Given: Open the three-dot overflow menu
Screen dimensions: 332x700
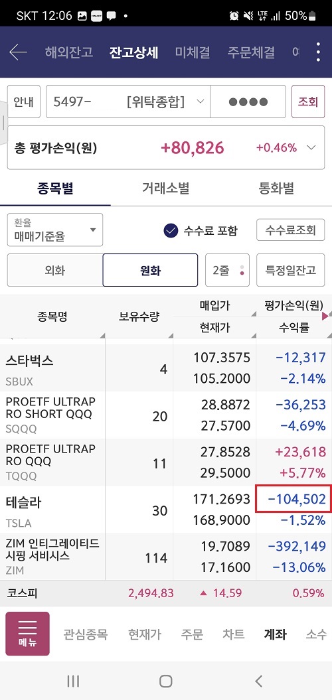Looking at the screenshot, I should tap(317, 52).
